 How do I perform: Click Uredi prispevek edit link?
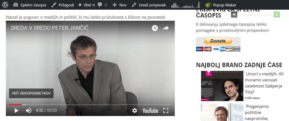coord(149,5)
